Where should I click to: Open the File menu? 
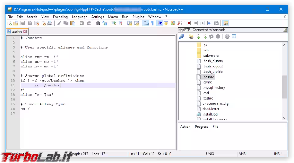pyautogui.click(x=10, y=17)
